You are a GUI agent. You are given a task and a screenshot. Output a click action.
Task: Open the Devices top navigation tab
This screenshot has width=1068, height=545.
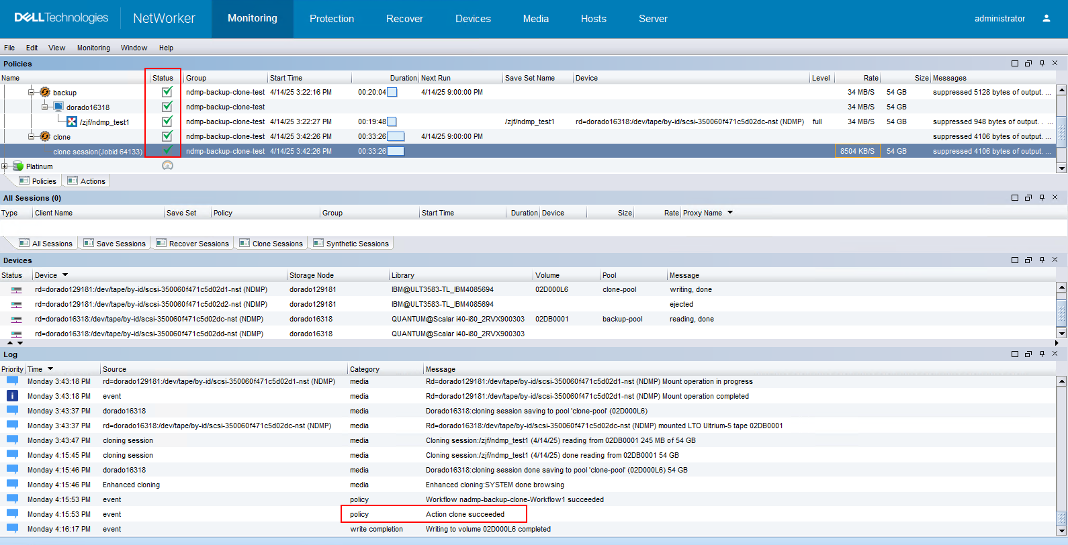[x=473, y=19]
